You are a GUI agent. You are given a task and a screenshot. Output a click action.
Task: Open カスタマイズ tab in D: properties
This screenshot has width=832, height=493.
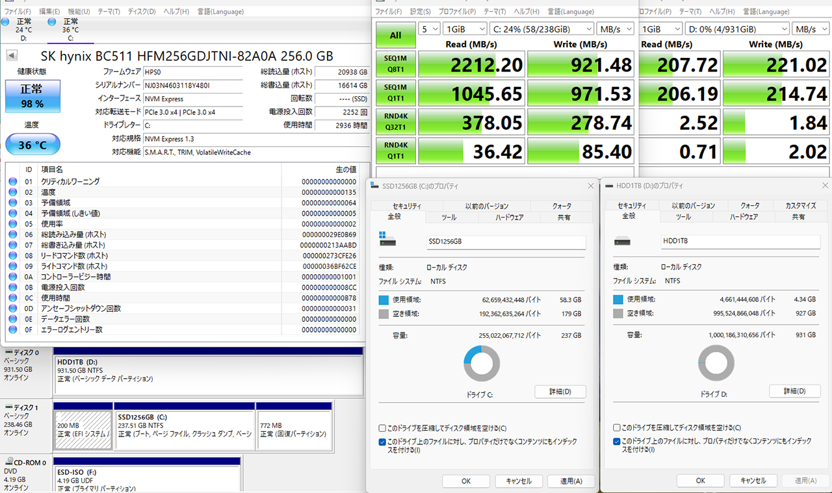[799, 206]
